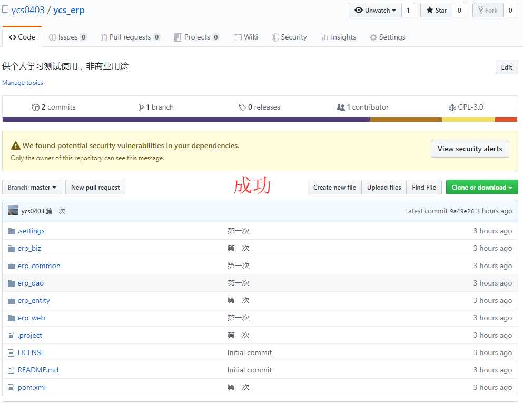Click the brown language bar segment
The width and height of the screenshot is (523, 403).
(x=406, y=120)
